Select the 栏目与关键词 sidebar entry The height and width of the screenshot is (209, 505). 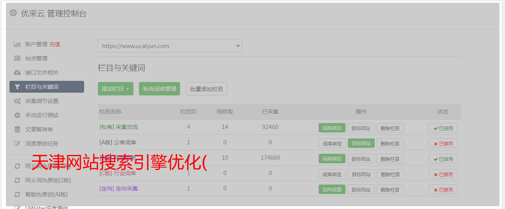pos(47,87)
